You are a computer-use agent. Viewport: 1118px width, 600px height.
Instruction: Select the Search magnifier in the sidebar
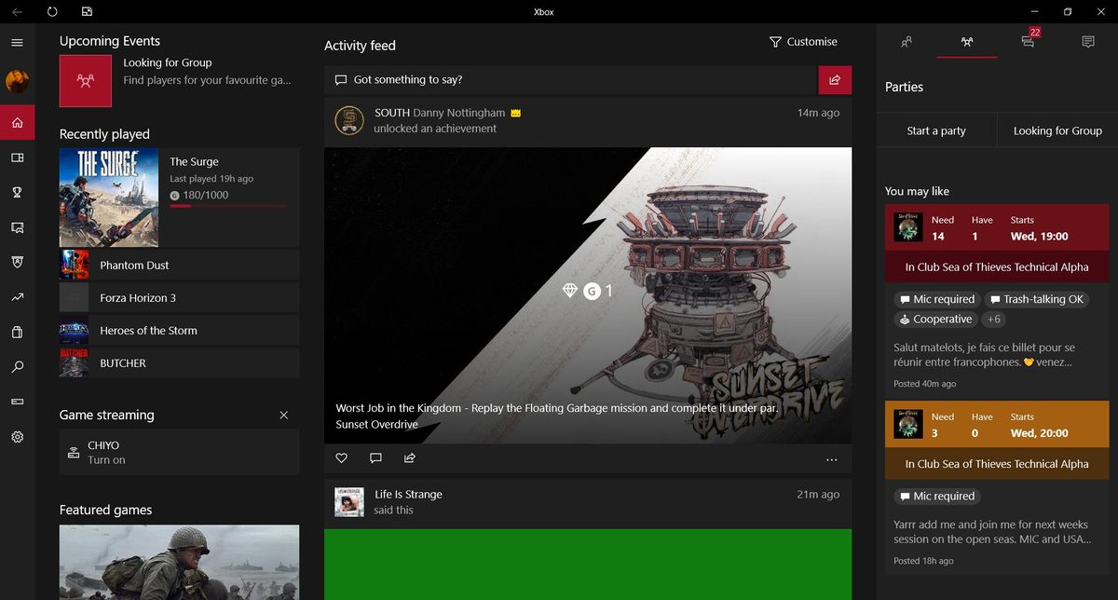point(17,367)
